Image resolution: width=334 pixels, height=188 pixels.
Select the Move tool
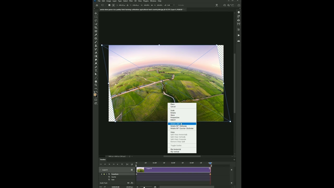click(96, 13)
